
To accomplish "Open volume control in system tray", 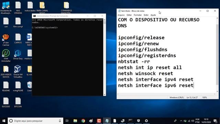I will [x=192, y=121].
